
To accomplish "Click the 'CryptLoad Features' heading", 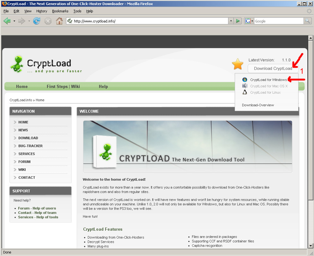I will click(x=103, y=229).
